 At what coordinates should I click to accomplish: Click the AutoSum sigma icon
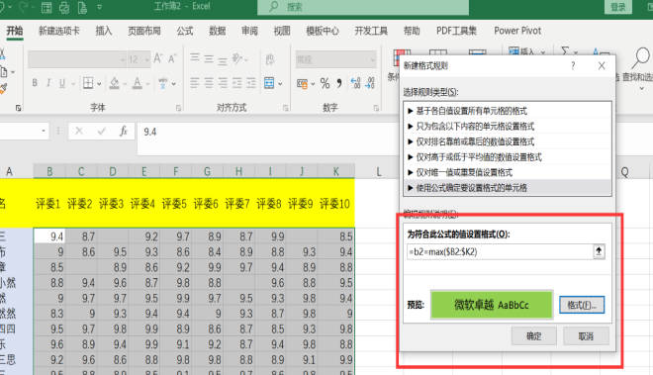coord(565,52)
